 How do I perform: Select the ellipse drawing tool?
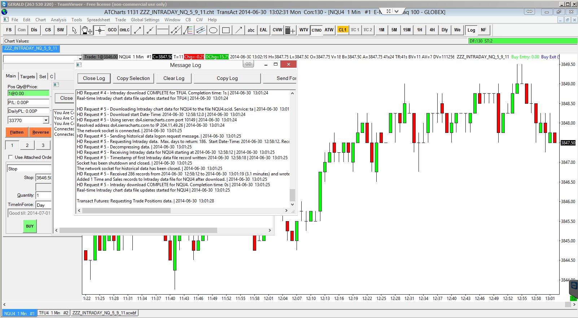point(213,30)
